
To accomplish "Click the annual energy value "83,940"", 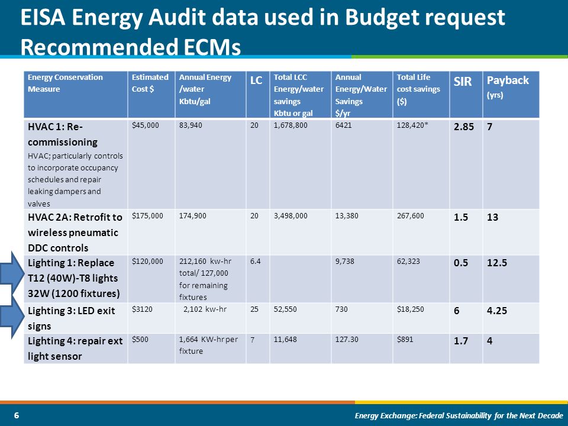I will (x=191, y=125).
